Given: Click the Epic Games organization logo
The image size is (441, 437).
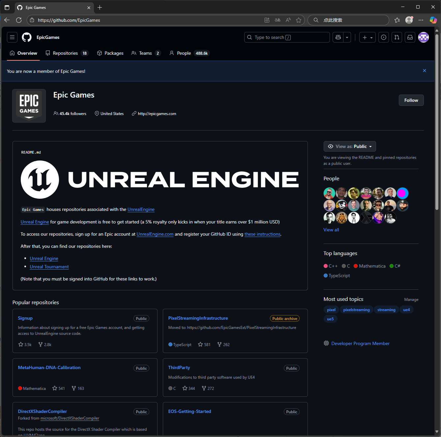Looking at the screenshot, I should [29, 106].
